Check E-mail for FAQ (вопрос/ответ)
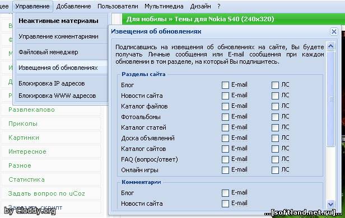345x218 pixels. tap(225, 159)
